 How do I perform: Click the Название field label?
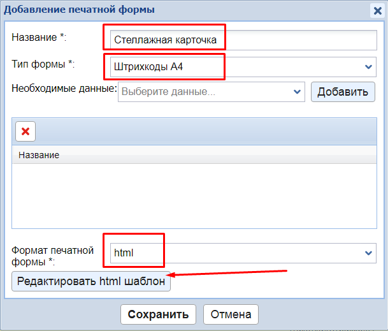point(39,37)
